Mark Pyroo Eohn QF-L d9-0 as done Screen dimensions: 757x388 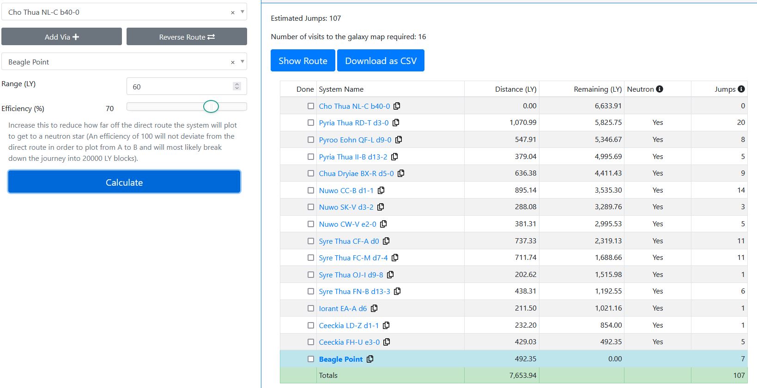[311, 140]
